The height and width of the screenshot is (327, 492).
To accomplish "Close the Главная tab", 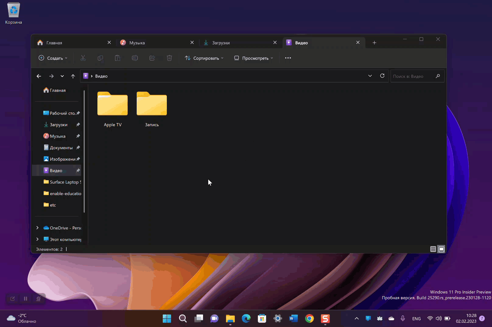I will click(109, 43).
